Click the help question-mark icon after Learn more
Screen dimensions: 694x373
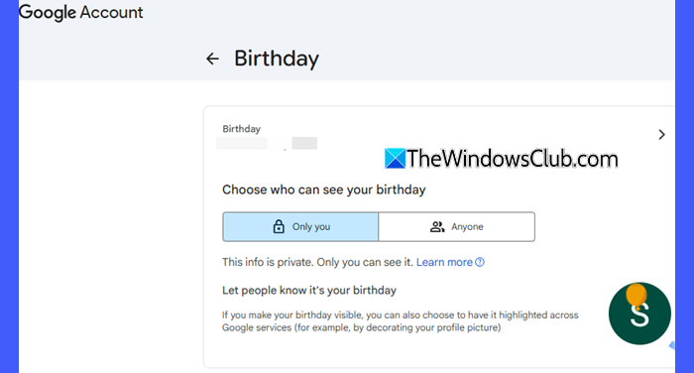(x=480, y=262)
